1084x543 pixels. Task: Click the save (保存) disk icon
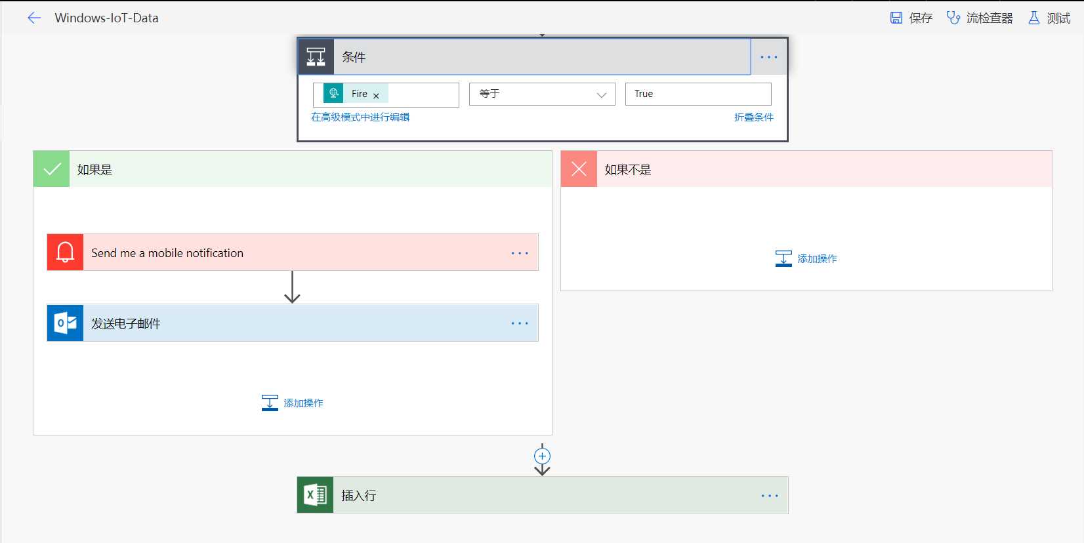coord(896,18)
